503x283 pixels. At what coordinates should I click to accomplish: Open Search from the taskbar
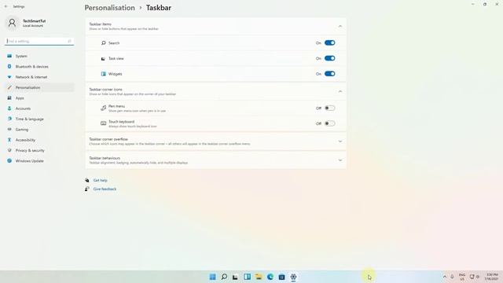[224, 277]
